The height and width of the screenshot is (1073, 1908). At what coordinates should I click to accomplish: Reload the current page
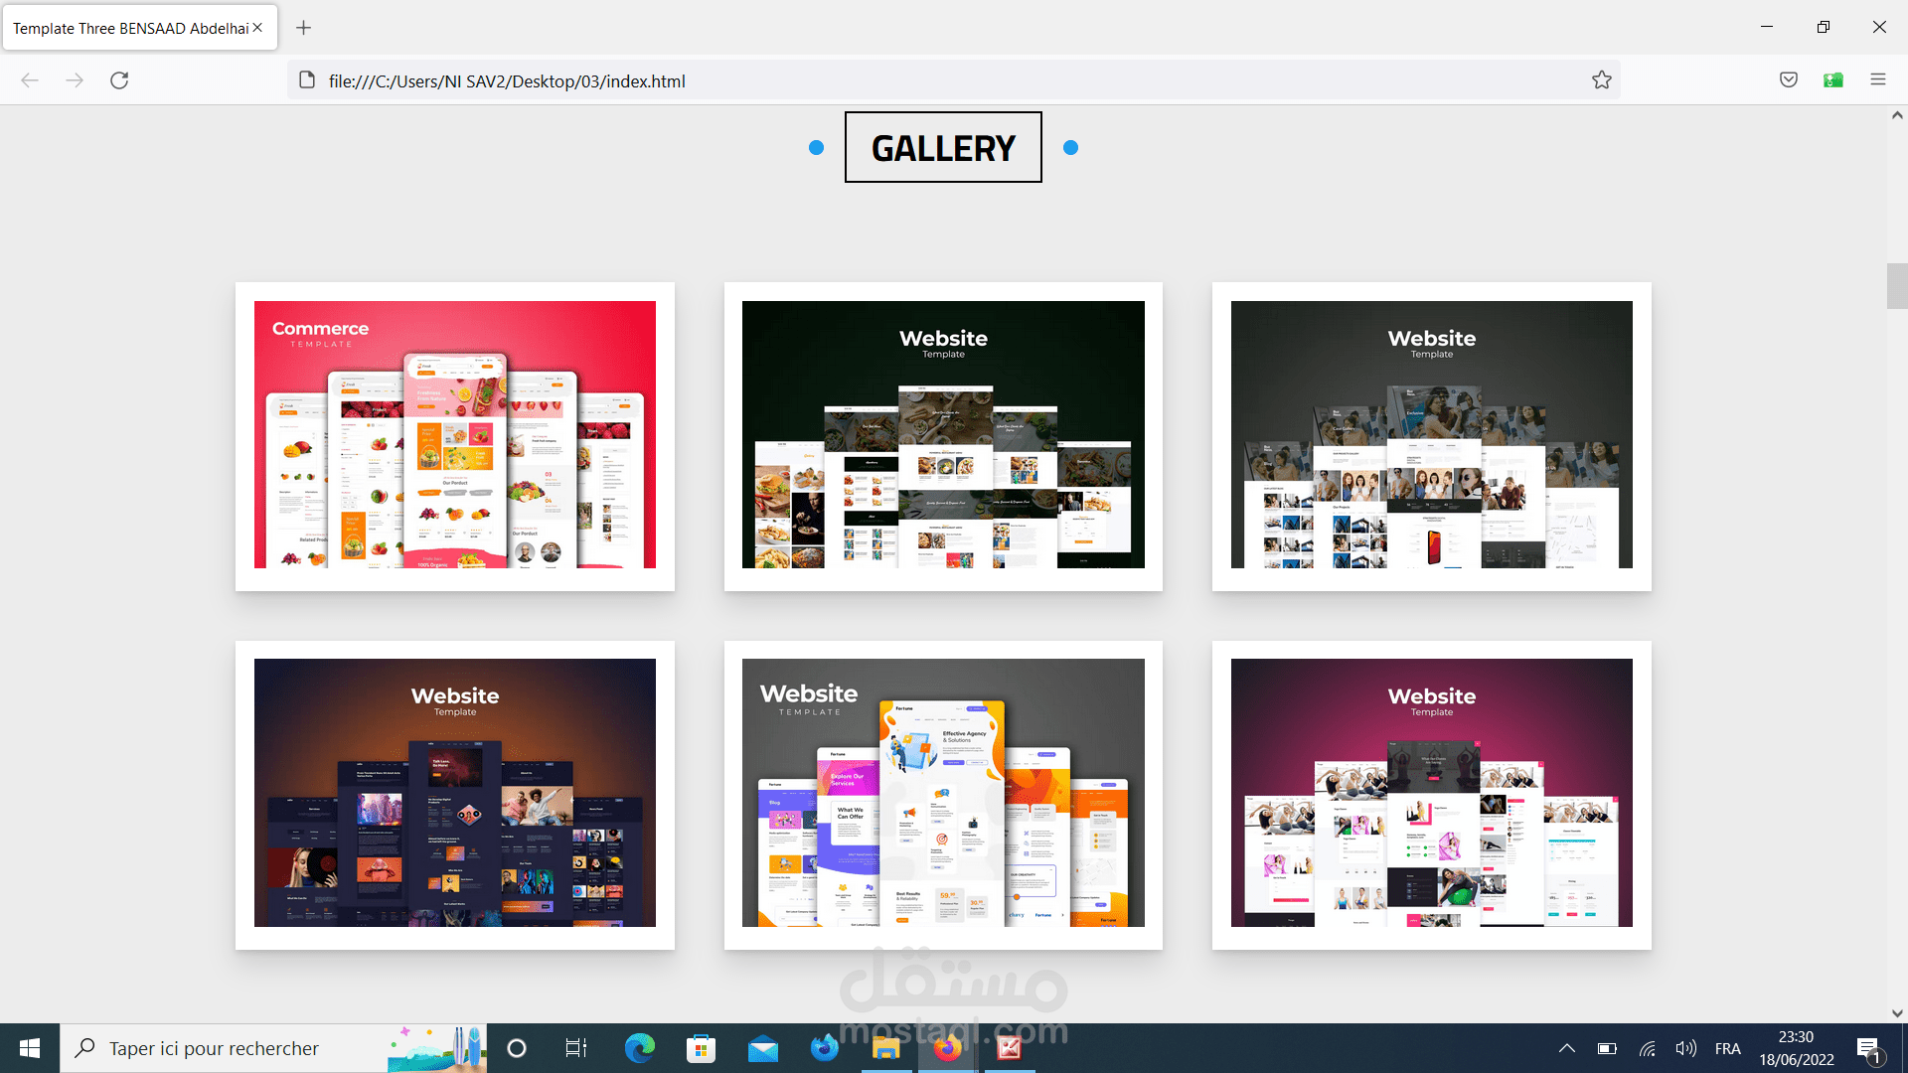tap(119, 80)
